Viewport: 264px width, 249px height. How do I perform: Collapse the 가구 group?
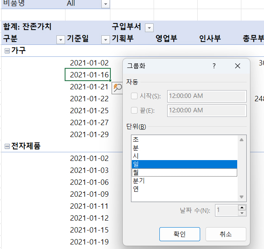pyautogui.click(x=7, y=51)
